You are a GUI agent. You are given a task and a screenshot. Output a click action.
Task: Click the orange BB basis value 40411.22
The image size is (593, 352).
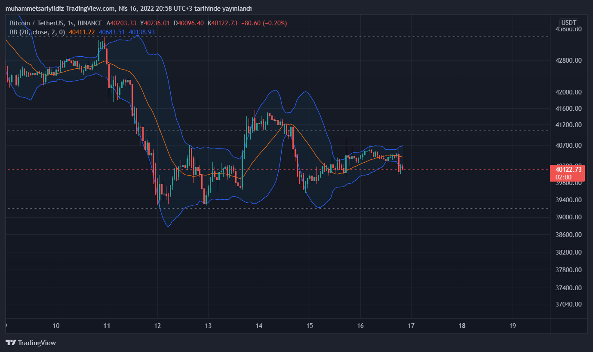tap(82, 32)
